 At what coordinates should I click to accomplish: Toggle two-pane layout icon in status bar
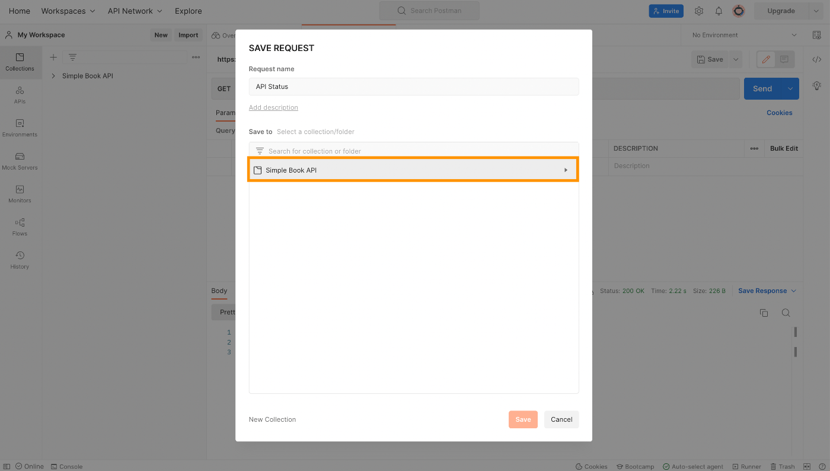click(x=807, y=466)
